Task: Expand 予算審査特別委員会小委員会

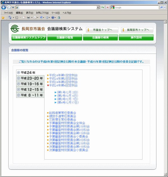Action: [x=69, y=136]
